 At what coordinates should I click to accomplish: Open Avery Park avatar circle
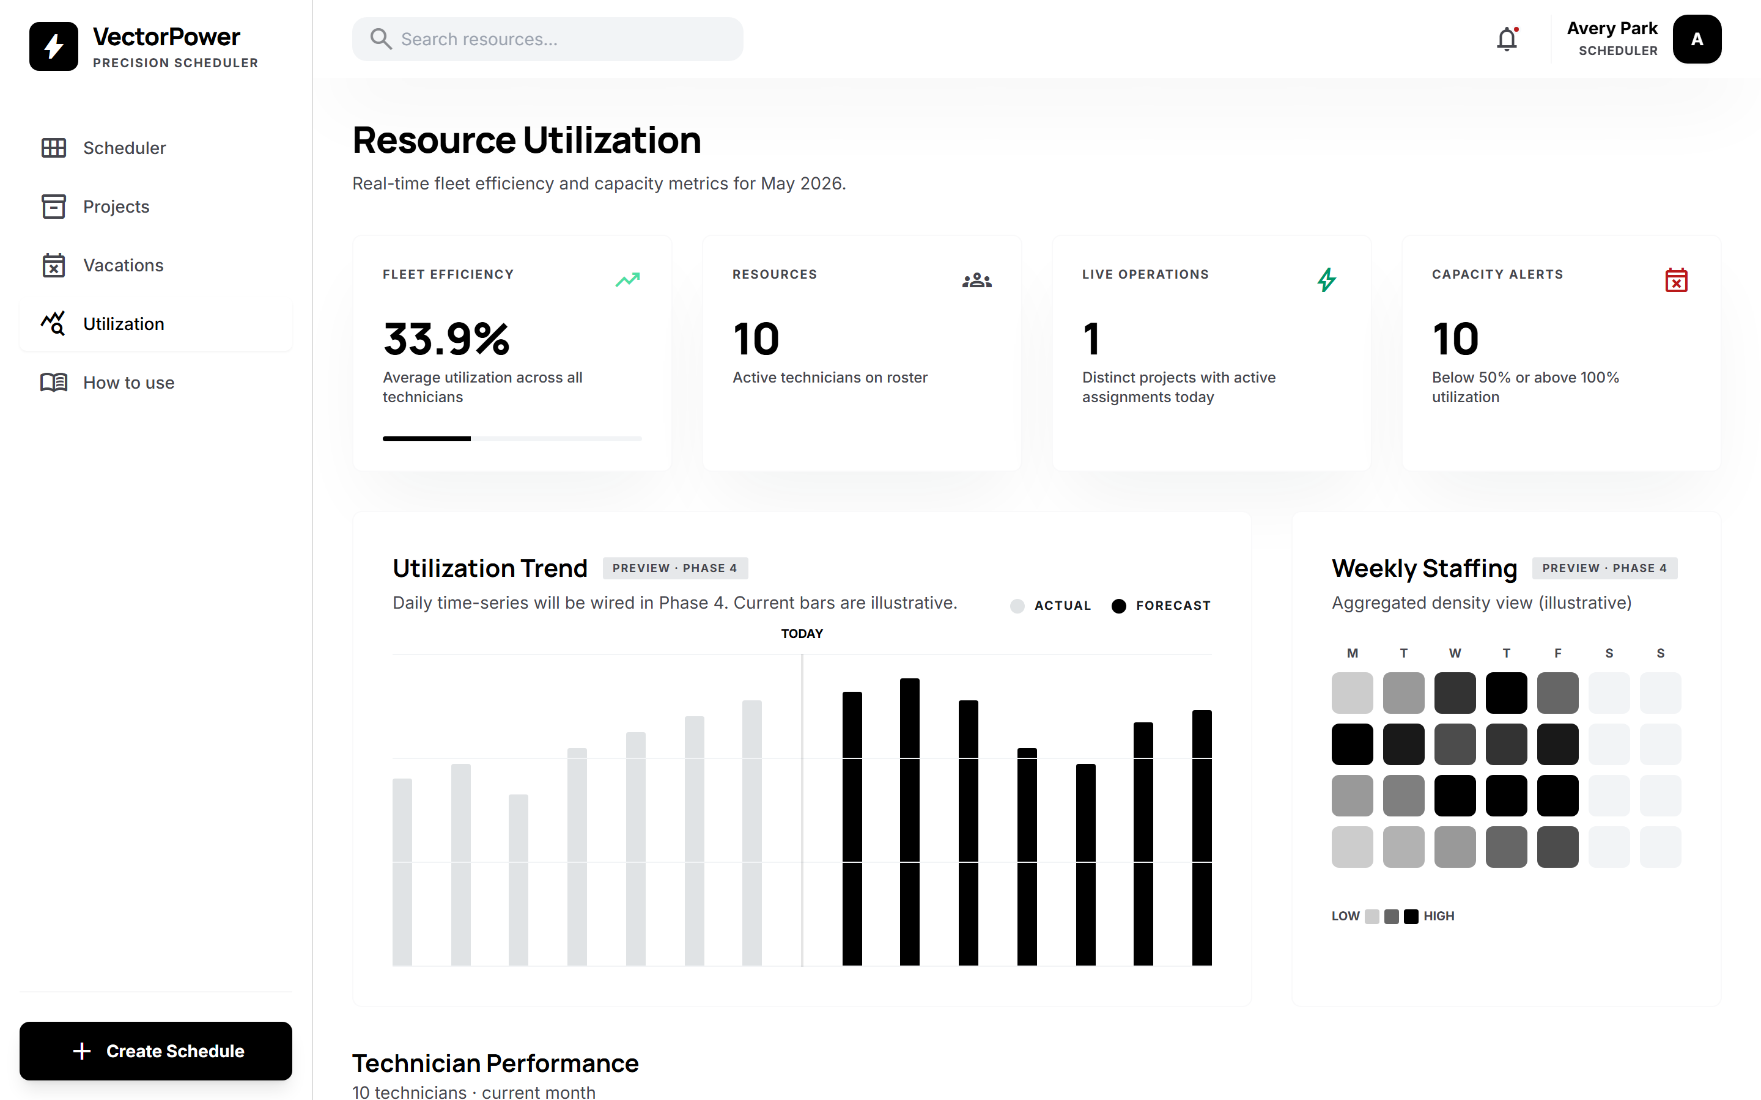point(1697,39)
